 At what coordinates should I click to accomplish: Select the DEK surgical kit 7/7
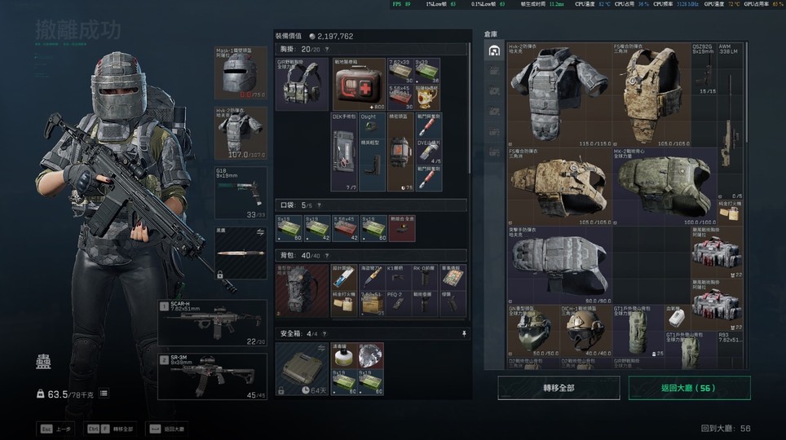(344, 152)
